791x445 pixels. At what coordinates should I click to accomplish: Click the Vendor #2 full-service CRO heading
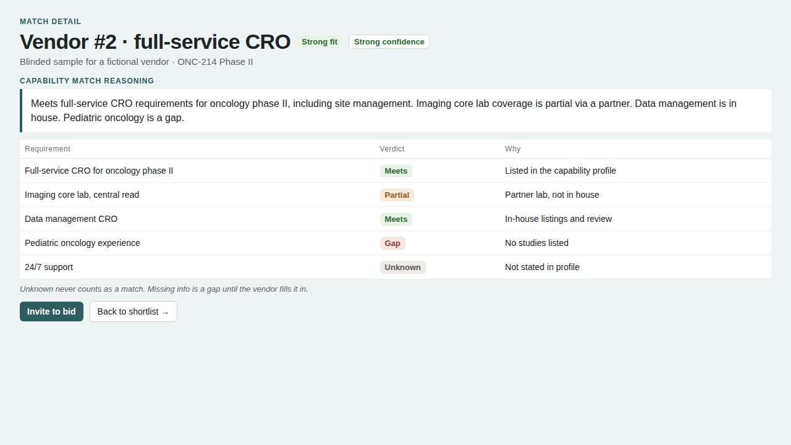(x=155, y=41)
